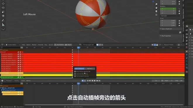Enable Only Active Keying Set checkbox

point(75,72)
